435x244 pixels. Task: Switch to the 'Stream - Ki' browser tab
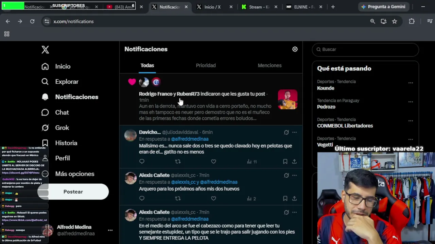click(x=260, y=7)
